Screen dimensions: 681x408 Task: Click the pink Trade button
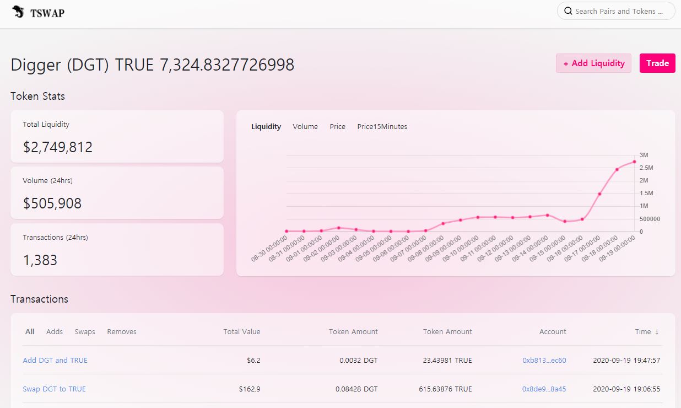pyautogui.click(x=657, y=63)
